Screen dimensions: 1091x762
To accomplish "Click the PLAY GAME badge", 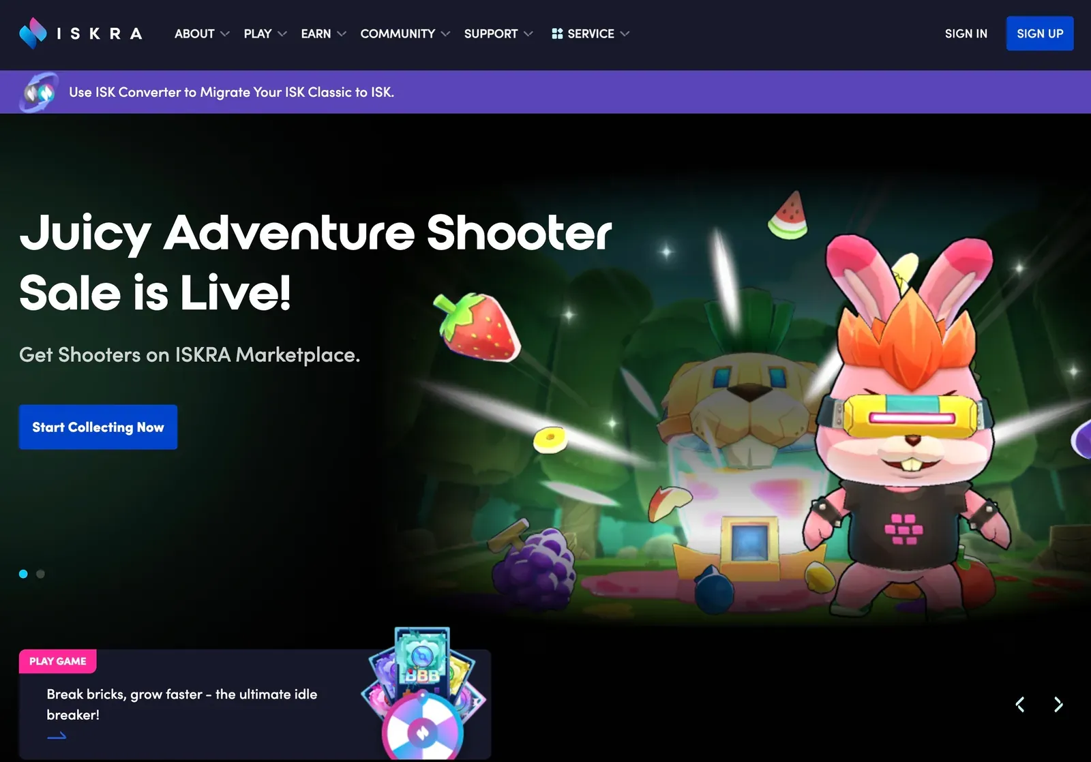I will [58, 661].
